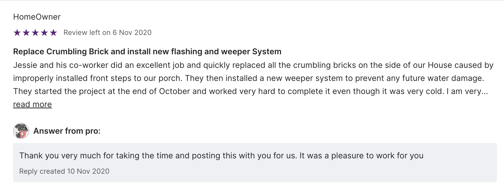Click the first purple rating star
This screenshot has width=504, height=187.
click(x=17, y=33)
